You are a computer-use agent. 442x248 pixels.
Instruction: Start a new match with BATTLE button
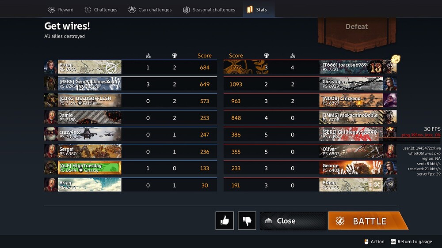[368, 221]
